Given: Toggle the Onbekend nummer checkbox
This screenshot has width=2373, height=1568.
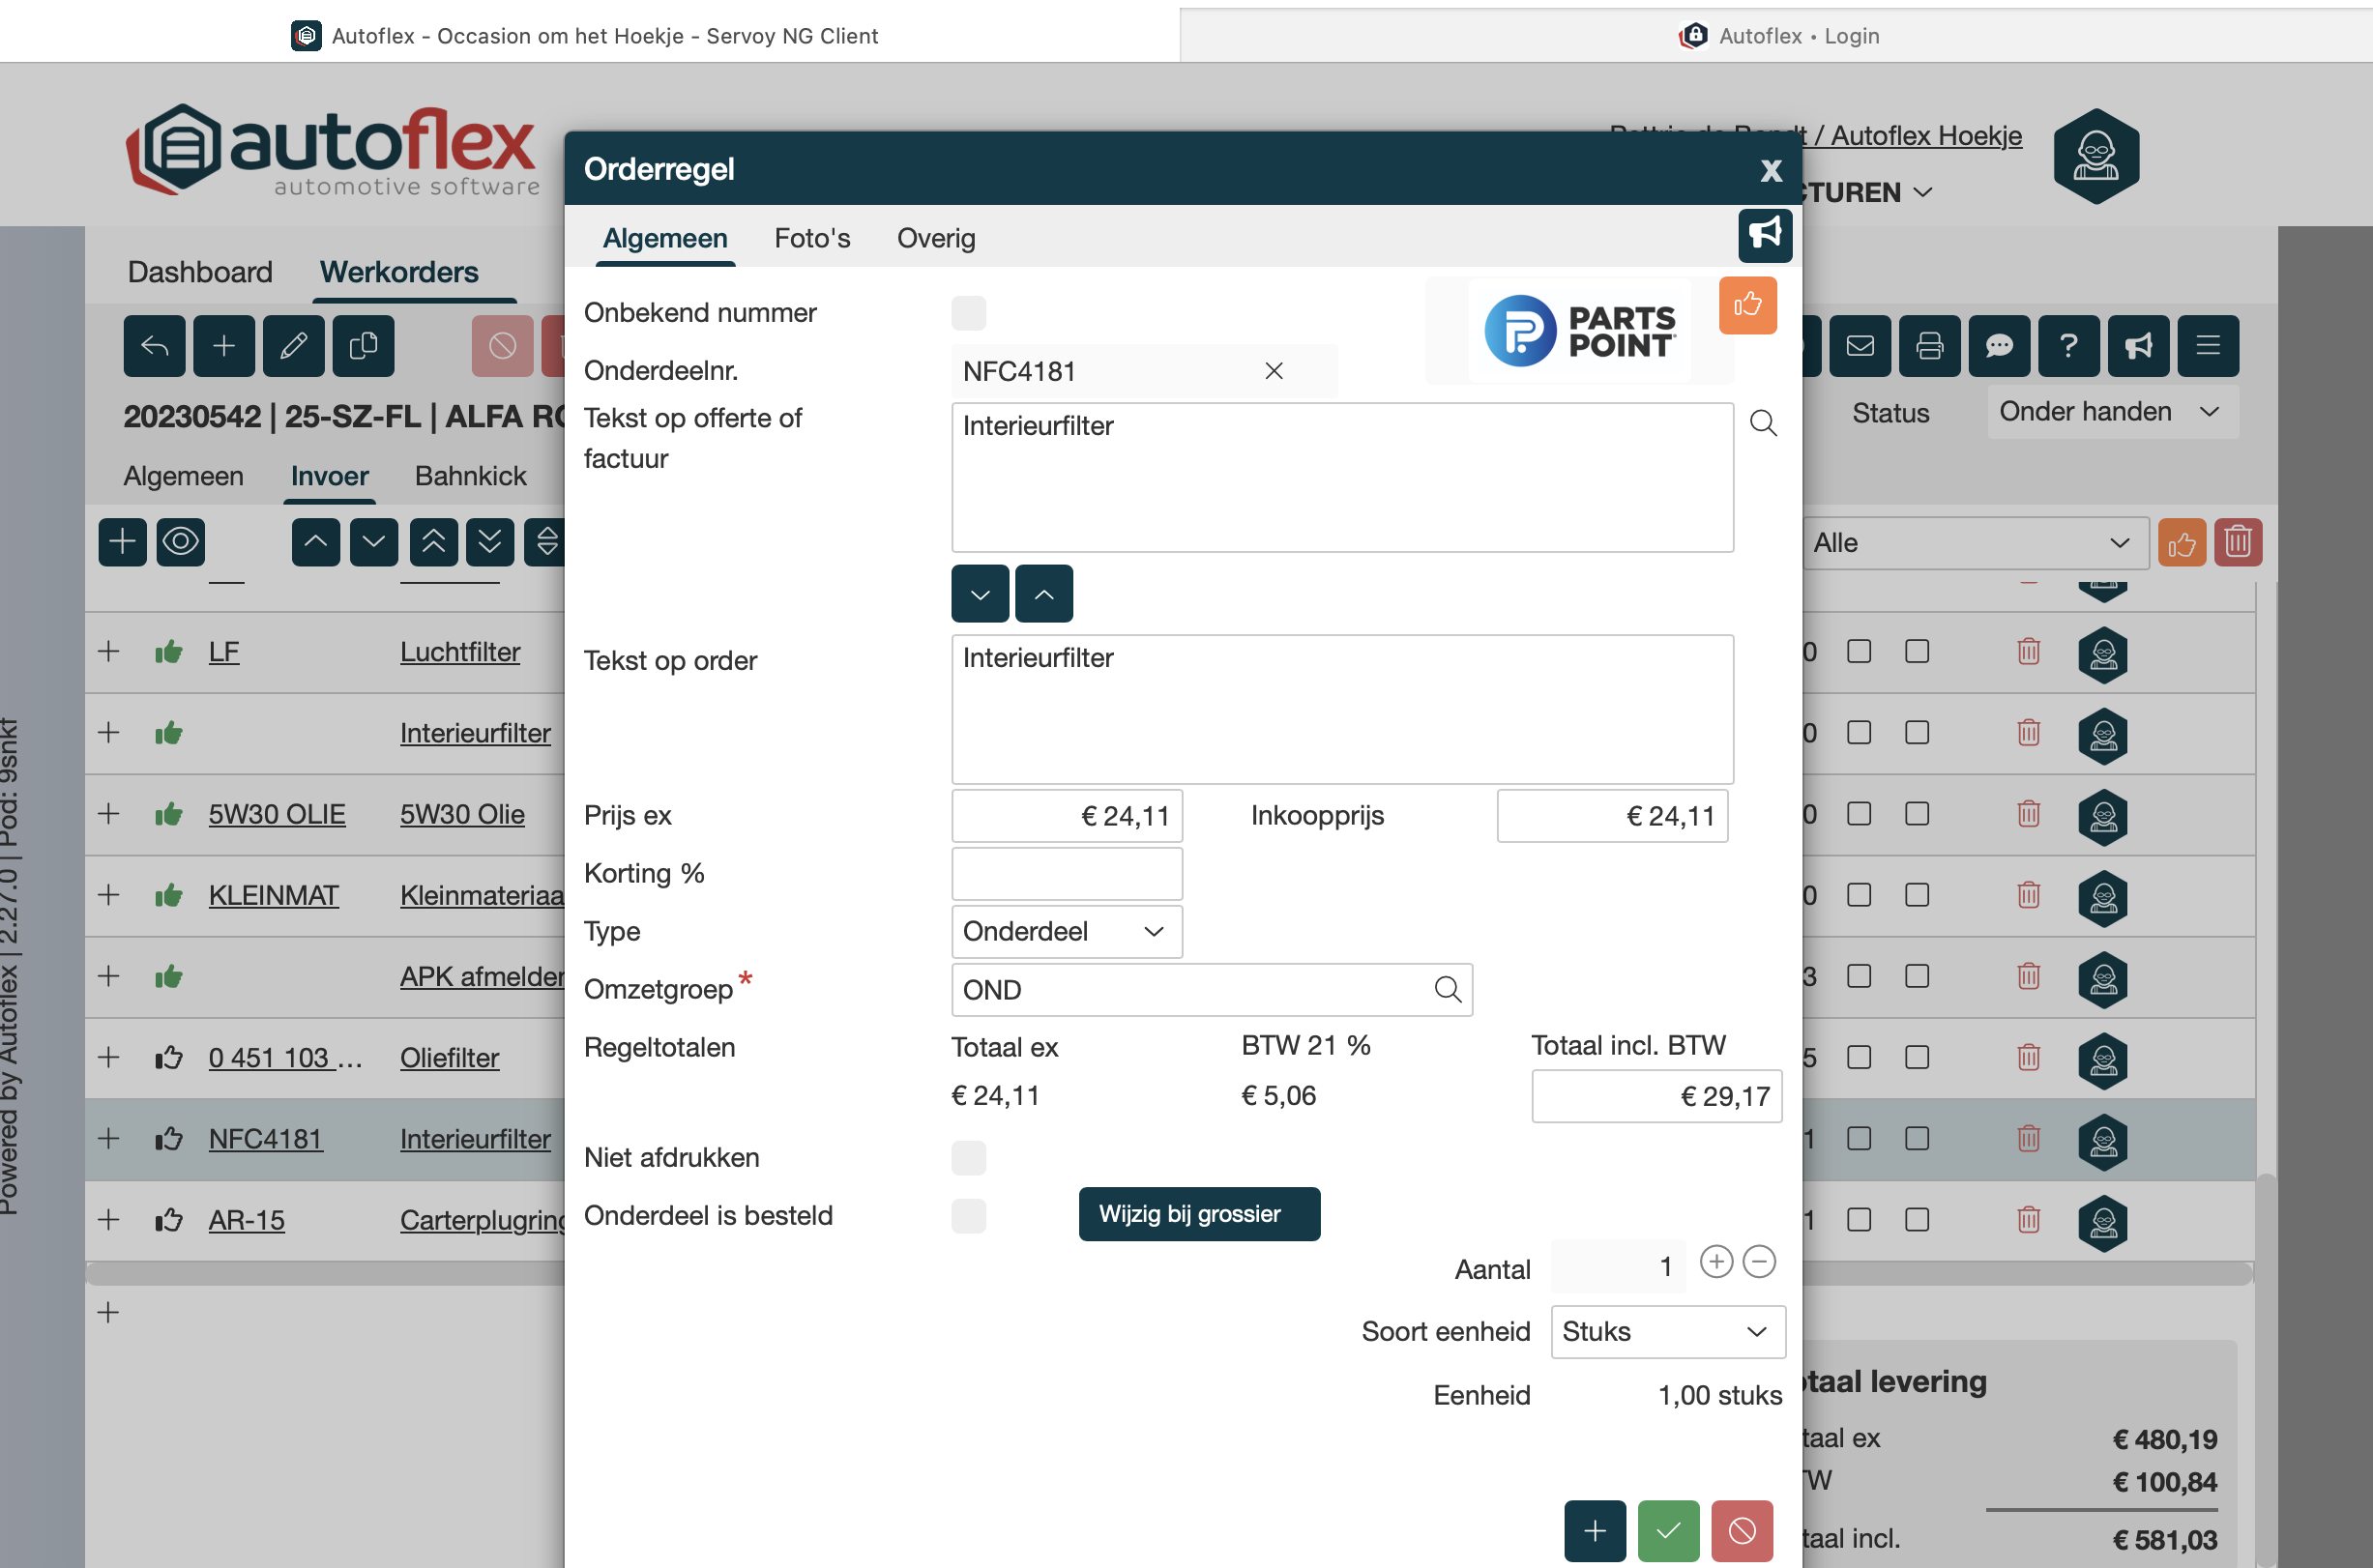Looking at the screenshot, I should (968, 313).
